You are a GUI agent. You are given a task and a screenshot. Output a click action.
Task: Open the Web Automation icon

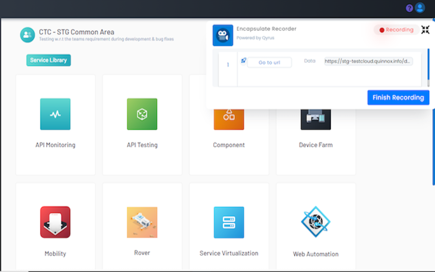coord(316,222)
